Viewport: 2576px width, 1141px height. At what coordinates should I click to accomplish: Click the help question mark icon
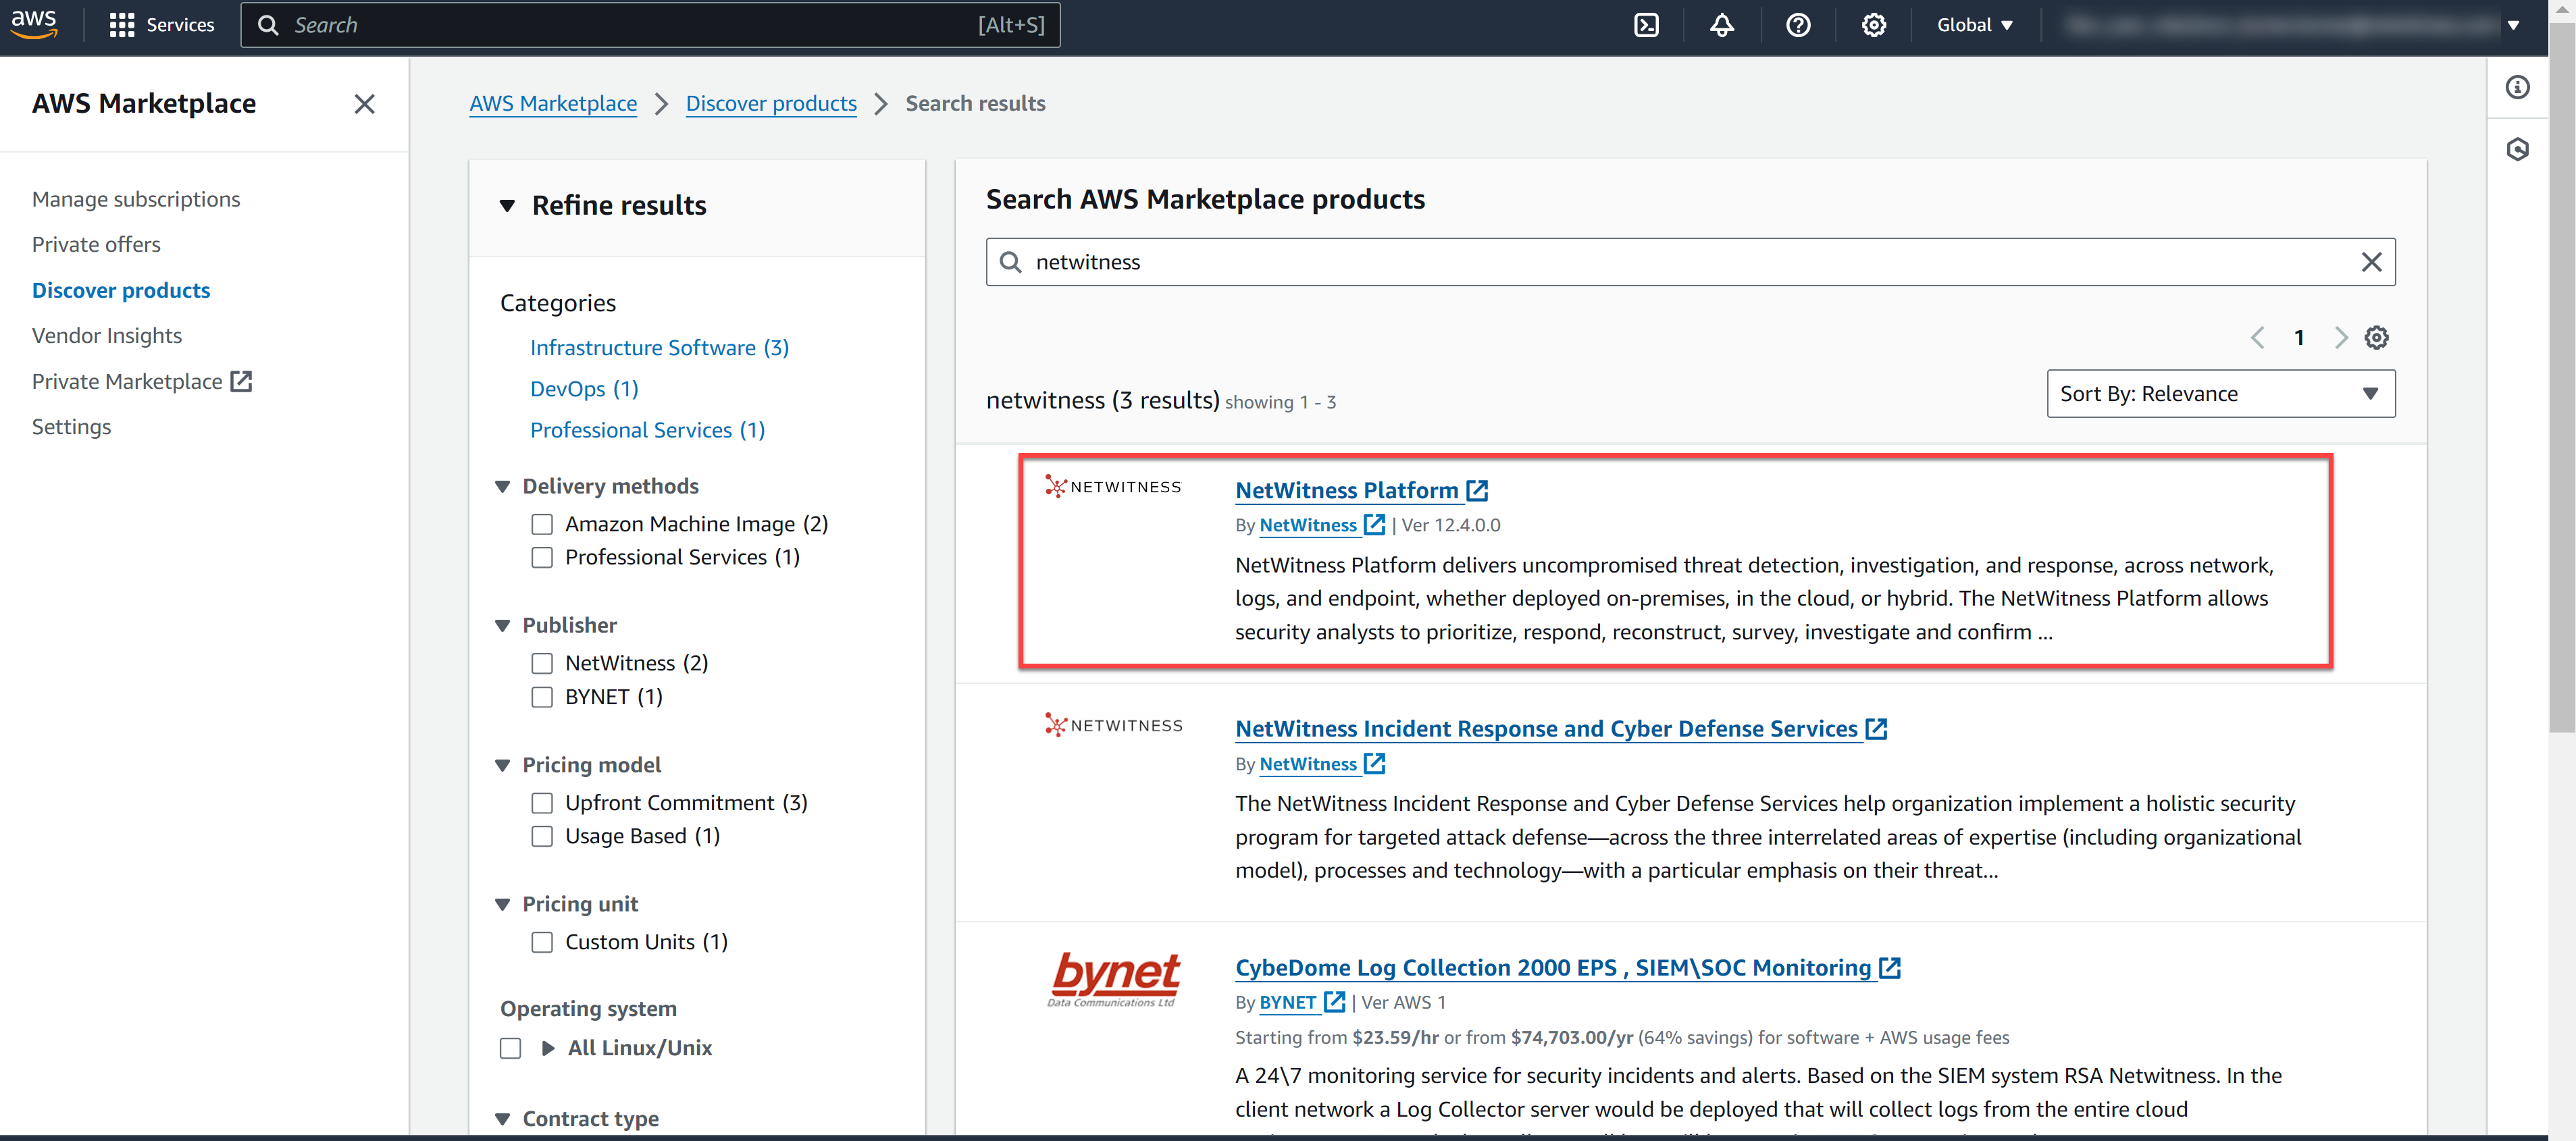tap(1798, 25)
